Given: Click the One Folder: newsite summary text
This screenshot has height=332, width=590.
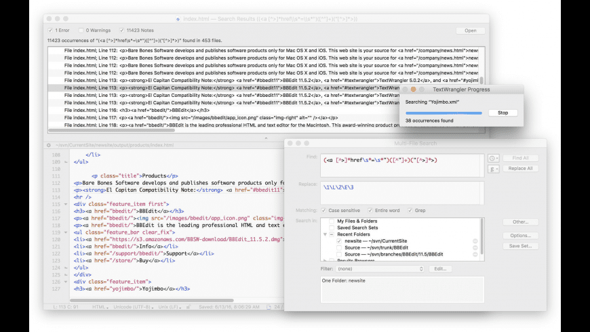Looking at the screenshot, I should 343,281.
